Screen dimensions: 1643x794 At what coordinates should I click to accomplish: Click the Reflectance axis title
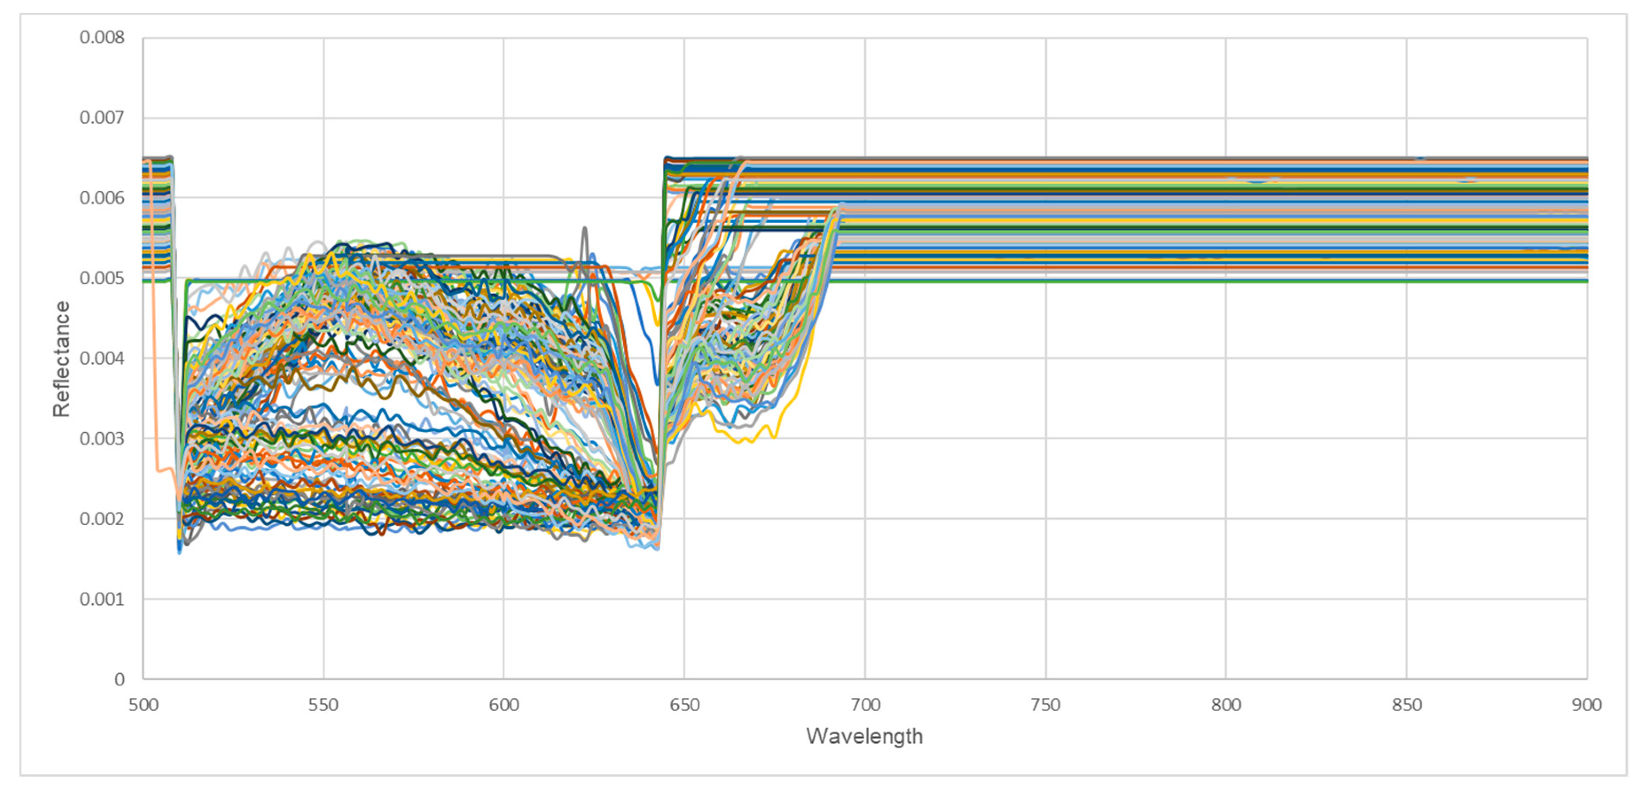coord(61,359)
